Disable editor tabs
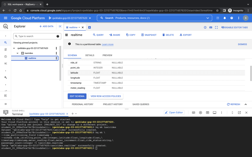252x157 pixels. [x=235, y=27]
